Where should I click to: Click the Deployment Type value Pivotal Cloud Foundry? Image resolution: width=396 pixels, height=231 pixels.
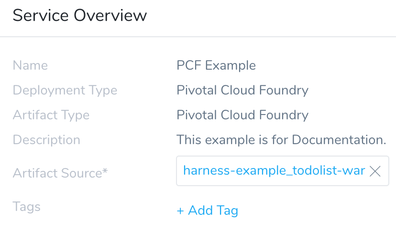[242, 90]
